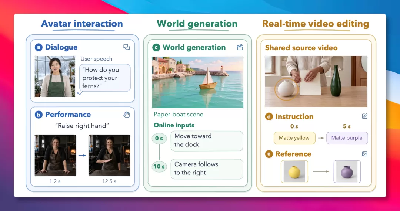Click the orange circled letter e badge

(x=269, y=154)
